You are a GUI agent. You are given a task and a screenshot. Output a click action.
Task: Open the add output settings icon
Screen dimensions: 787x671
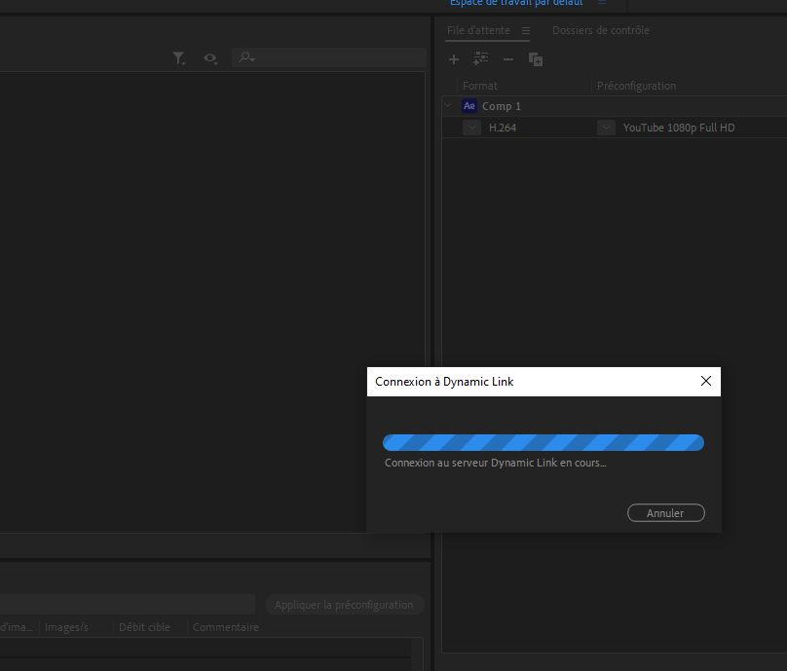coord(480,58)
